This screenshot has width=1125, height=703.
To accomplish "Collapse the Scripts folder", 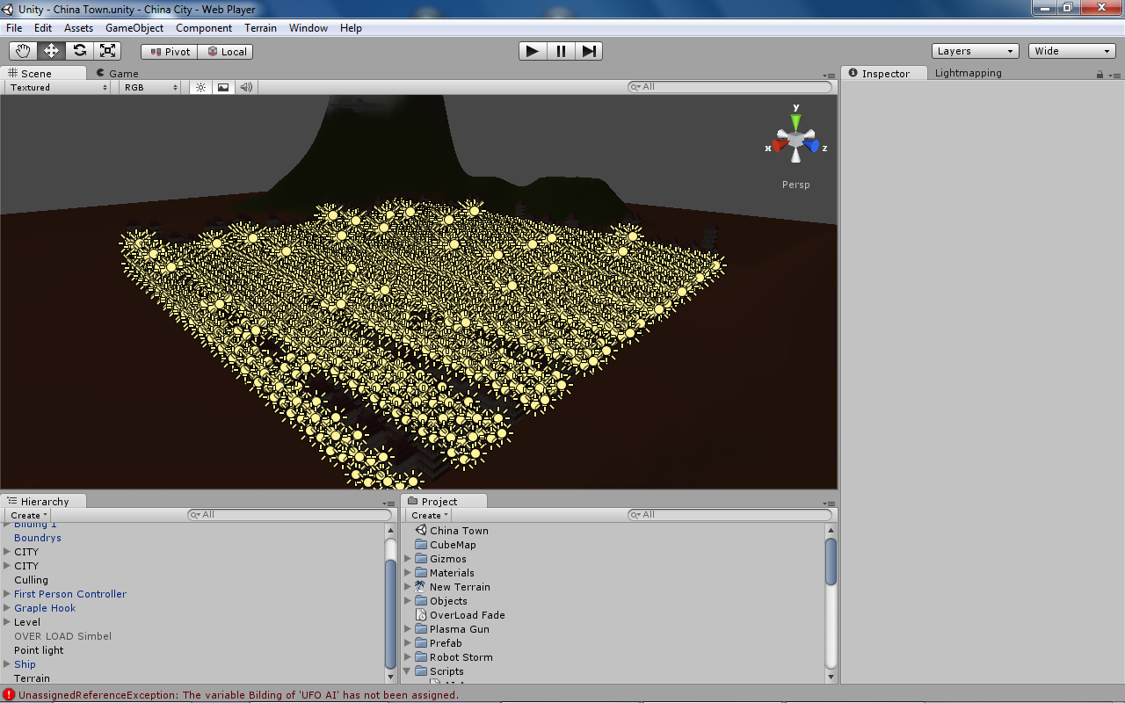I will 408,671.
